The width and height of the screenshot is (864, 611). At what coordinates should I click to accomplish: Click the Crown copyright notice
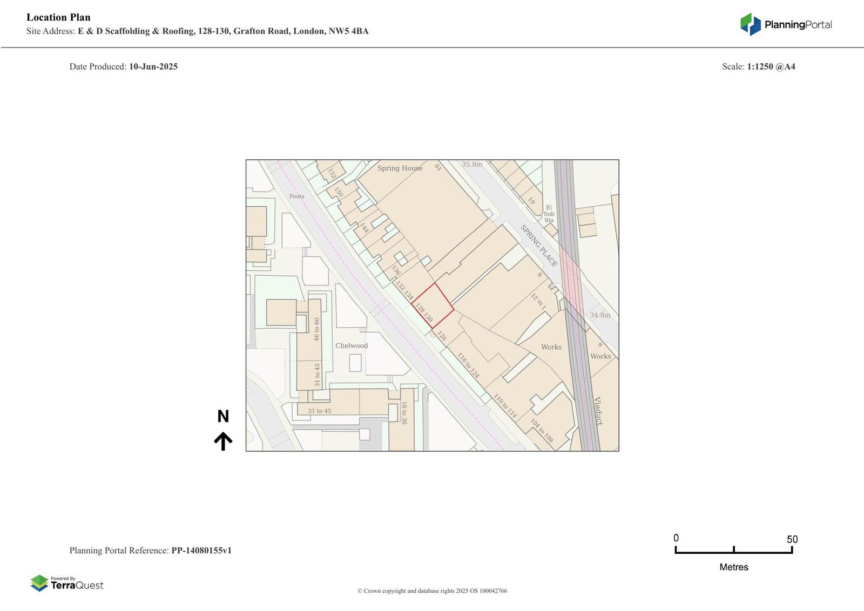pyautogui.click(x=432, y=590)
